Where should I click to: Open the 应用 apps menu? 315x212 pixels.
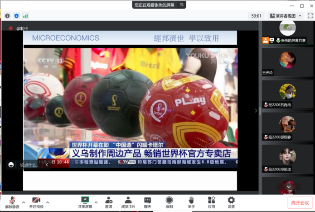pyautogui.click(x=211, y=203)
